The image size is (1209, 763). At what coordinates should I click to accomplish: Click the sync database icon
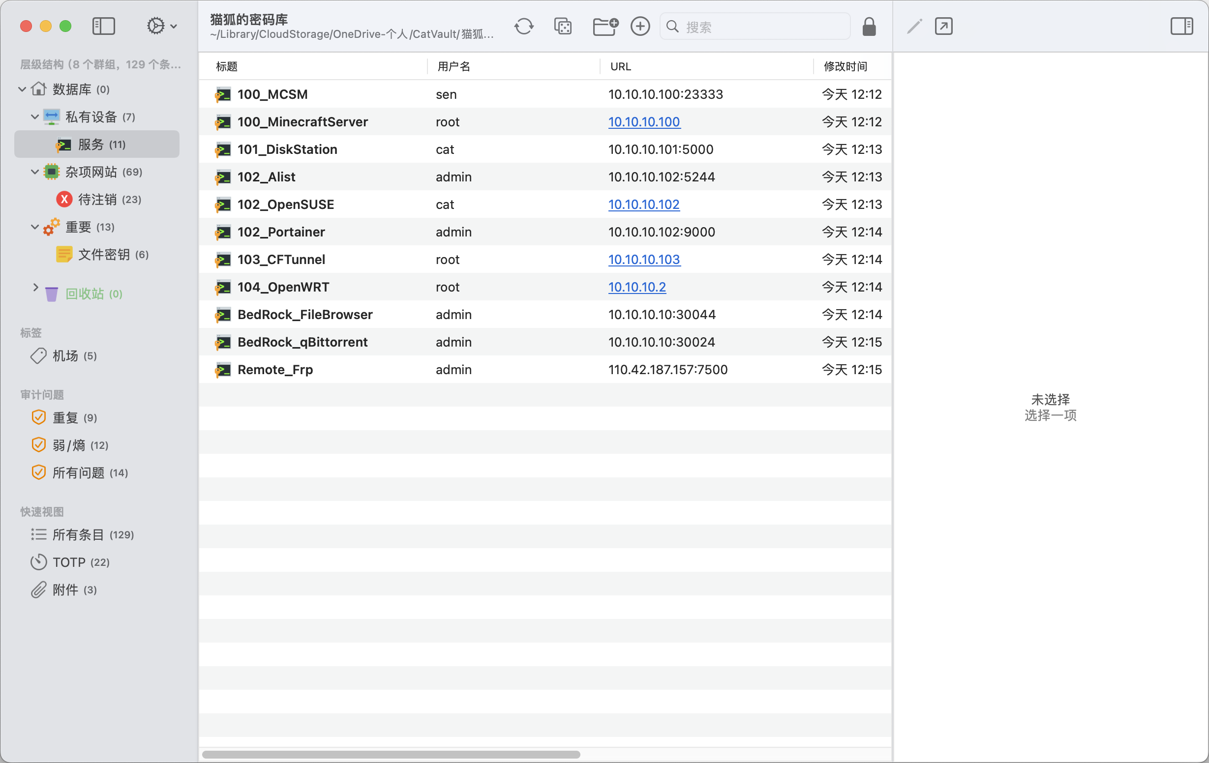click(524, 26)
